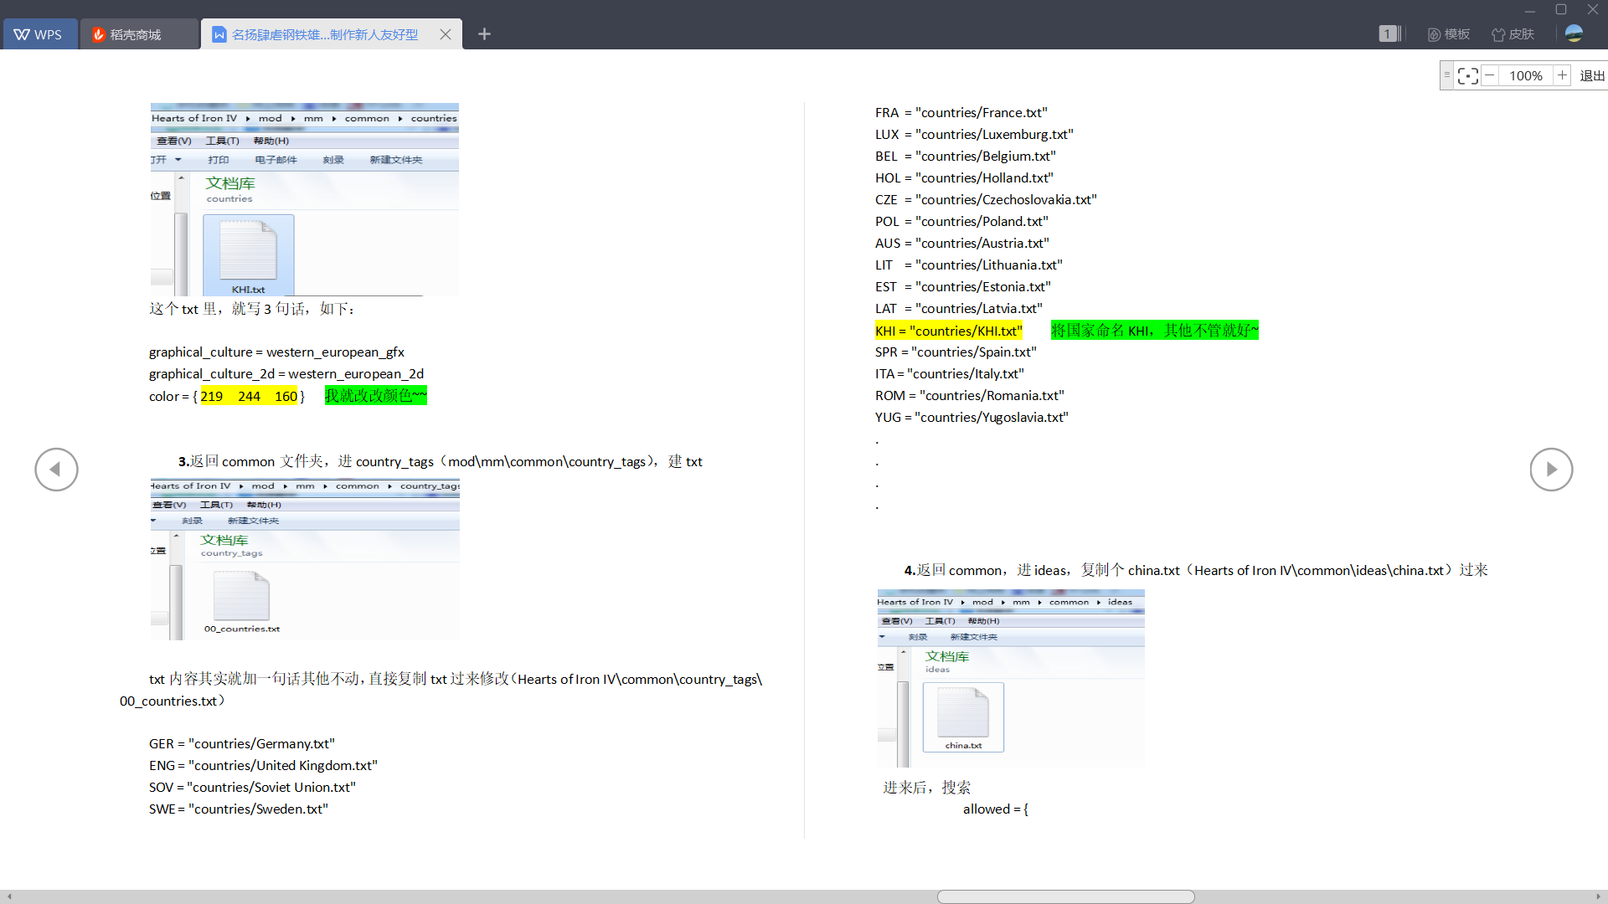Open the 皮肤 skin button

point(1513,34)
